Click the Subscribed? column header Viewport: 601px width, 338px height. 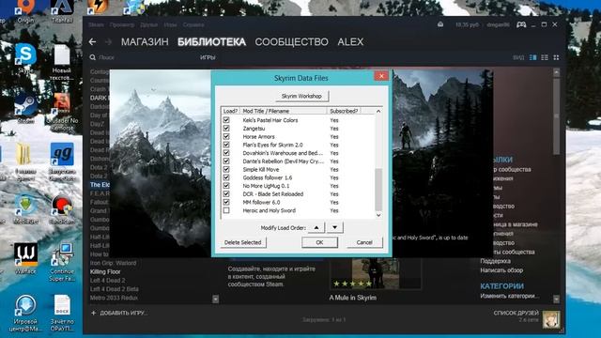(344, 111)
